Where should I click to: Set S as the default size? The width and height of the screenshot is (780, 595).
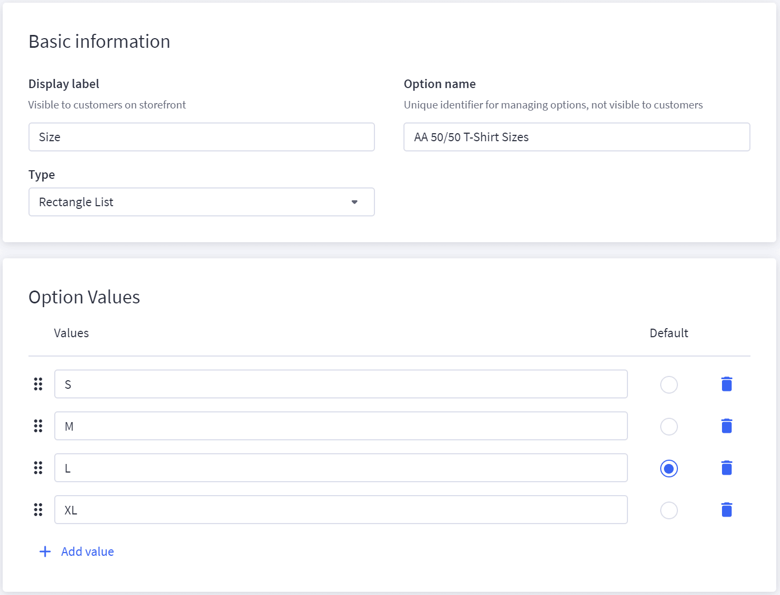pos(669,384)
